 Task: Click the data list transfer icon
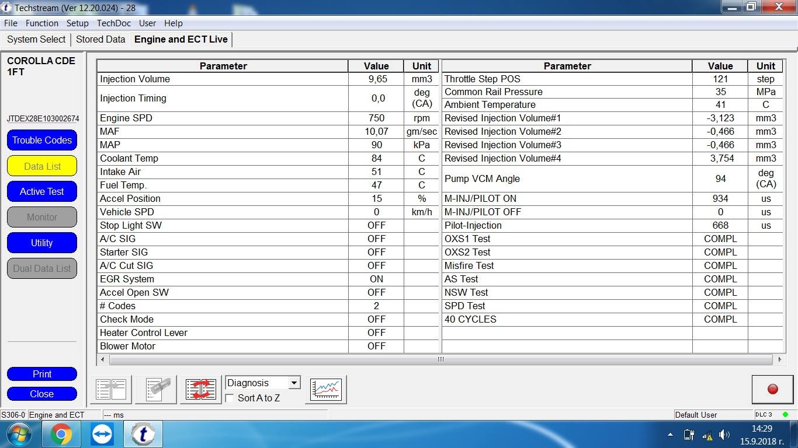coord(111,389)
